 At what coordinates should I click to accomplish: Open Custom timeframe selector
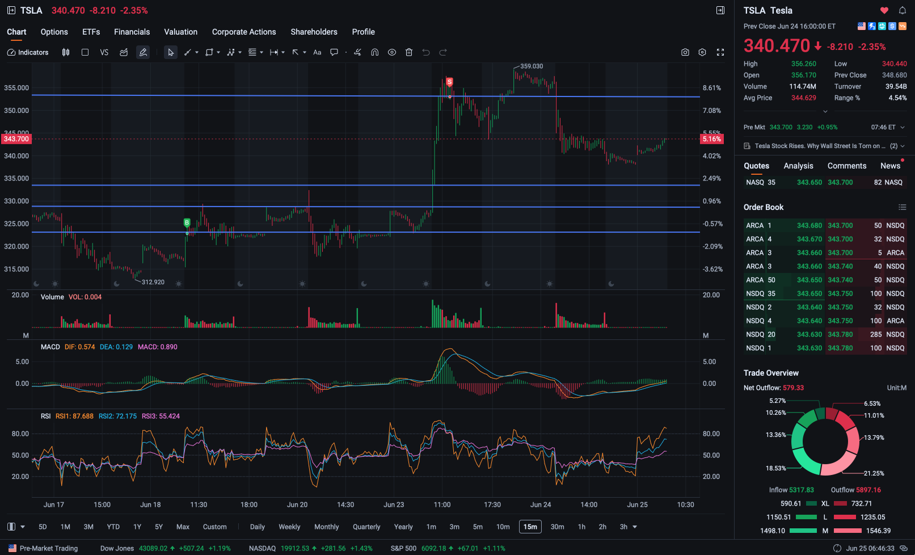point(215,527)
